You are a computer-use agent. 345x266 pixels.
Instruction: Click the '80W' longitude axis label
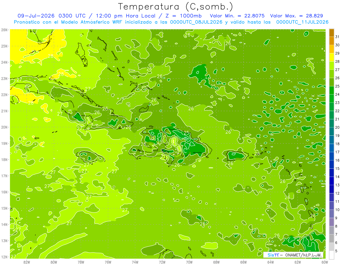click(53, 262)
